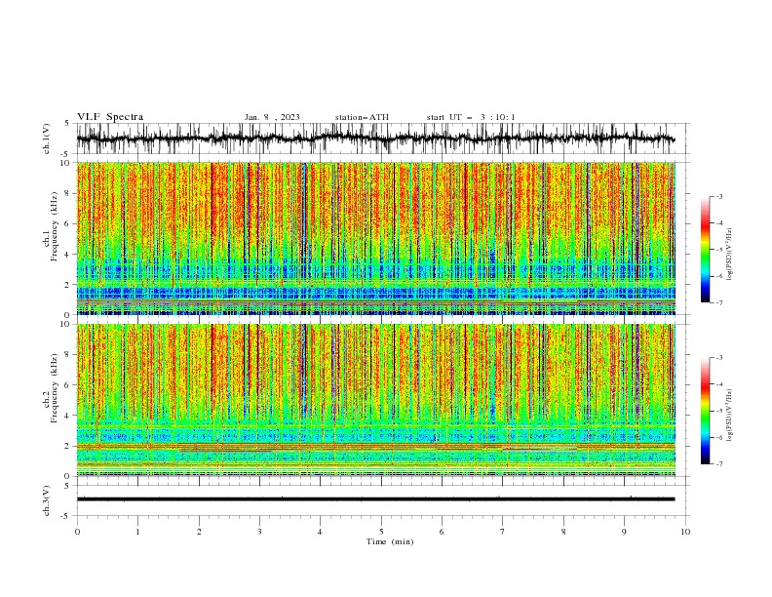Click the ch.3 flat black waveform trace
The image size is (772, 597).
[375, 499]
